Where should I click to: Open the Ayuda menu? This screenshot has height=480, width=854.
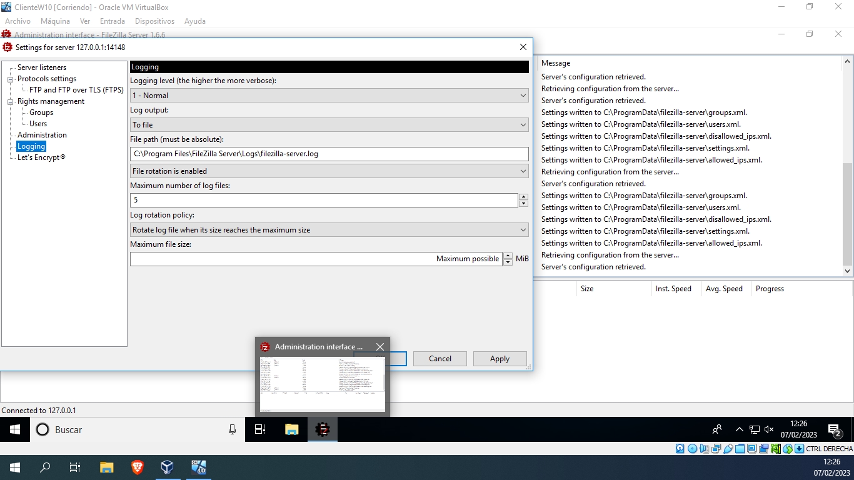pos(195,21)
